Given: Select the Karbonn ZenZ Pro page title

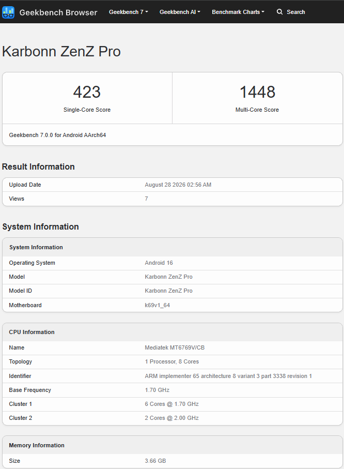Looking at the screenshot, I should 61,51.
